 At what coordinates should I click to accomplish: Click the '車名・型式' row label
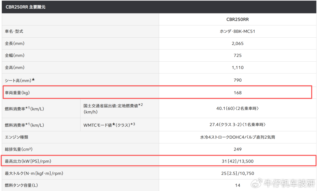pyautogui.click(x=14, y=31)
